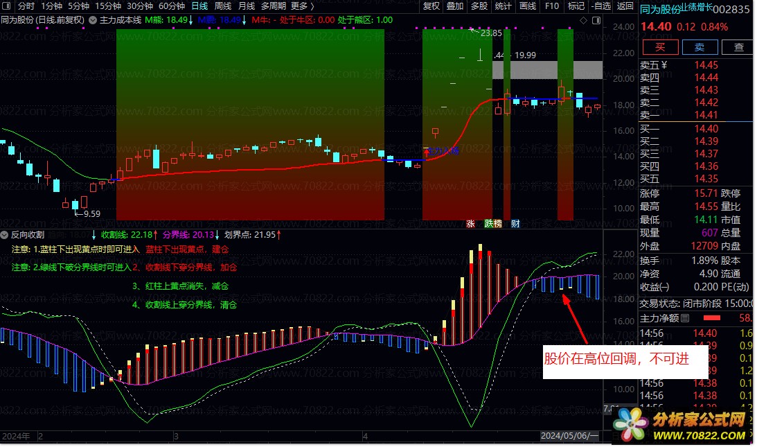Open the 统计 statistics tool
The height and width of the screenshot is (447, 757).
pos(503,6)
